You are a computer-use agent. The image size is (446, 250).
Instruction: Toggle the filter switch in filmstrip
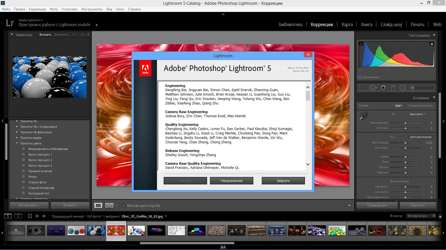tap(440, 216)
